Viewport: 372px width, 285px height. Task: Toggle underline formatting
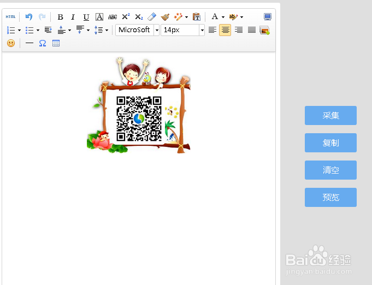86,17
